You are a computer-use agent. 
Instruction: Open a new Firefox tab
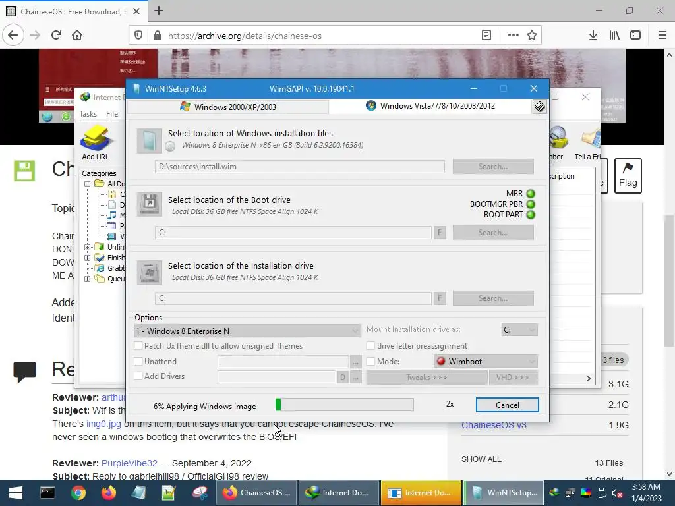pos(159,11)
